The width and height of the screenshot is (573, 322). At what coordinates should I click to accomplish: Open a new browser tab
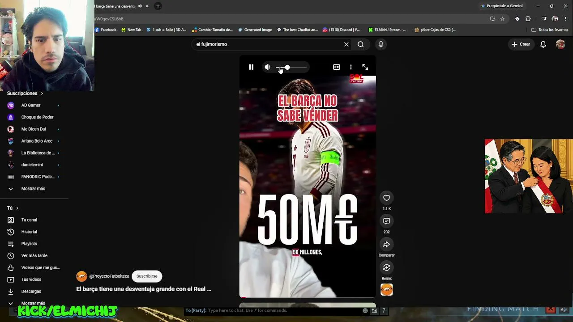coord(158,6)
